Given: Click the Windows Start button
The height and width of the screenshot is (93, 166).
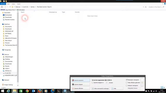Looking at the screenshot, I should tap(3, 91).
